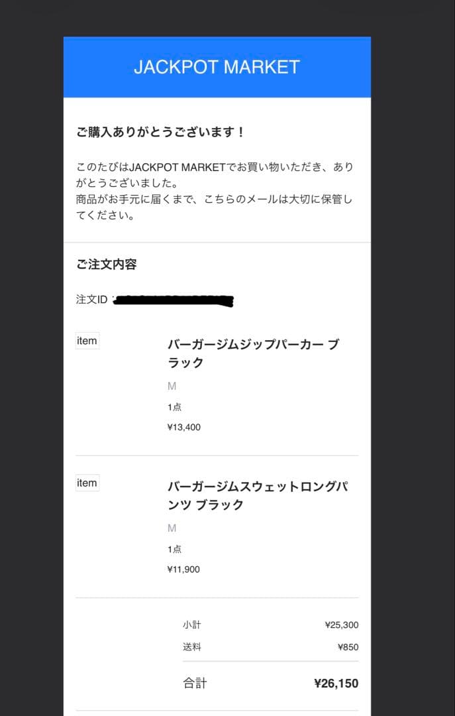Open the バーガージムジップパーカー ブラック product name
The image size is (455, 716).
point(253,354)
